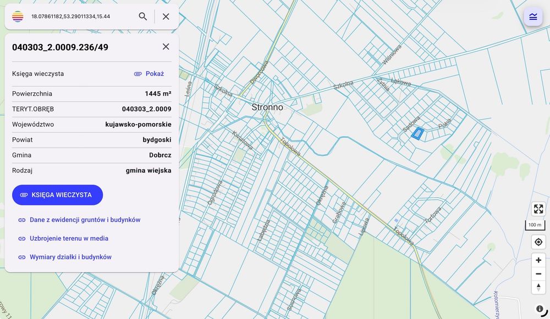The image size is (550, 319).
Task: Click Pokaż link for księga wieczysta
Action: 155,74
